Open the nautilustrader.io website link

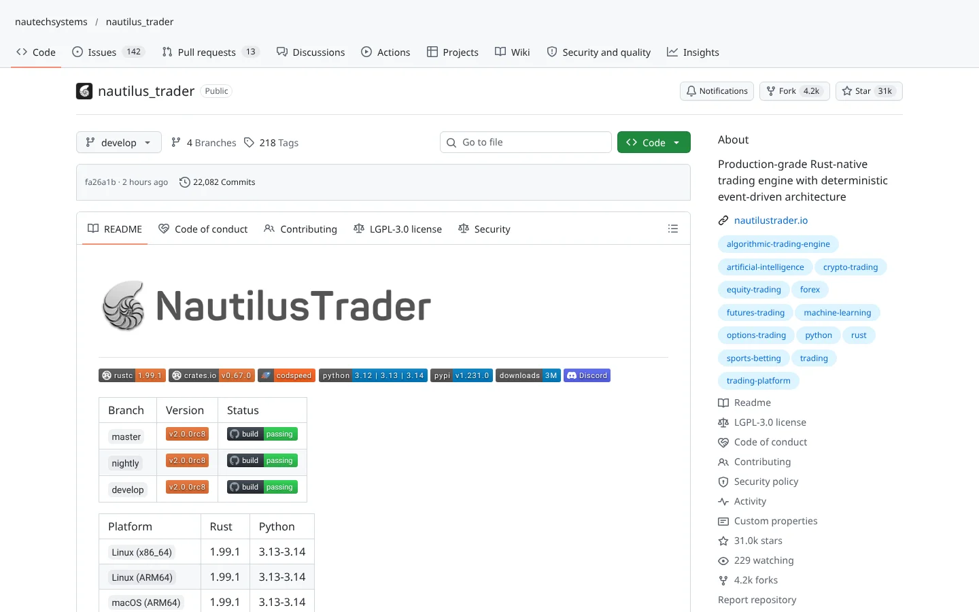pyautogui.click(x=771, y=220)
